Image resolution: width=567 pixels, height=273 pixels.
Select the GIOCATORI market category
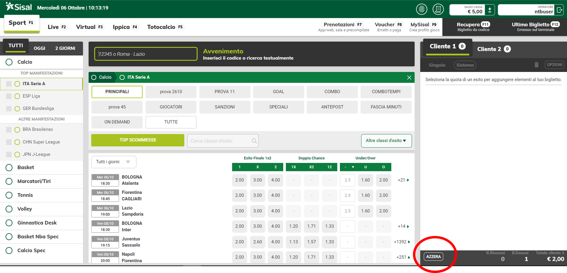[x=171, y=107]
